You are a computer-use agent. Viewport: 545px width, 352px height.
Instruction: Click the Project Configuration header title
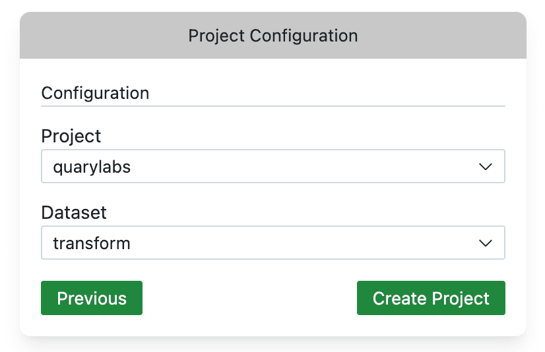pyautogui.click(x=272, y=36)
